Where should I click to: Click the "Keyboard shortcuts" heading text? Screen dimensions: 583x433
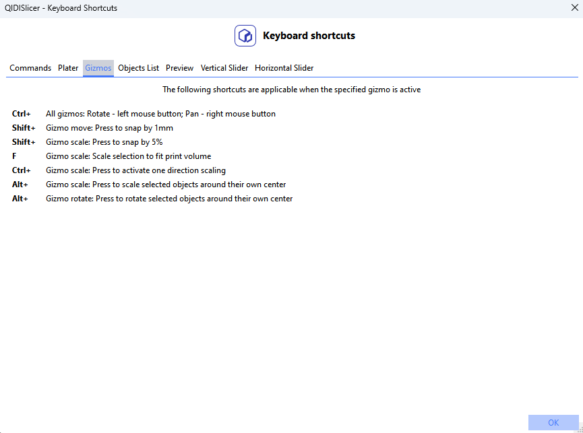(309, 36)
